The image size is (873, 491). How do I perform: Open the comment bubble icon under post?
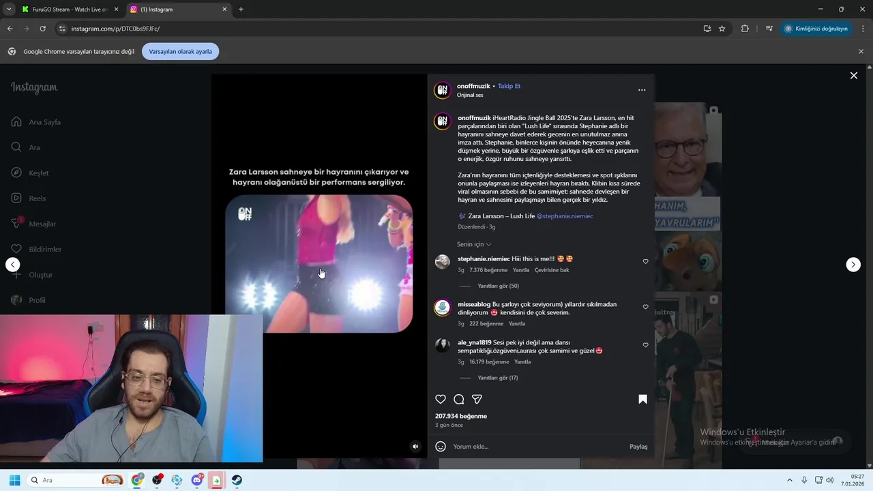[459, 399]
